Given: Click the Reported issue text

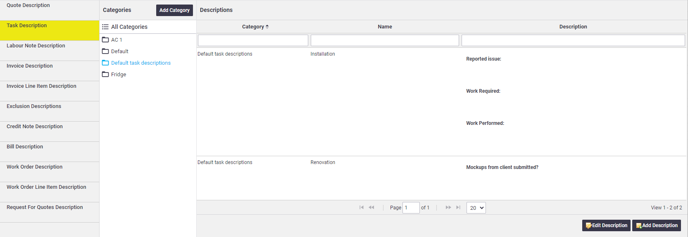Looking at the screenshot, I should 483,59.
